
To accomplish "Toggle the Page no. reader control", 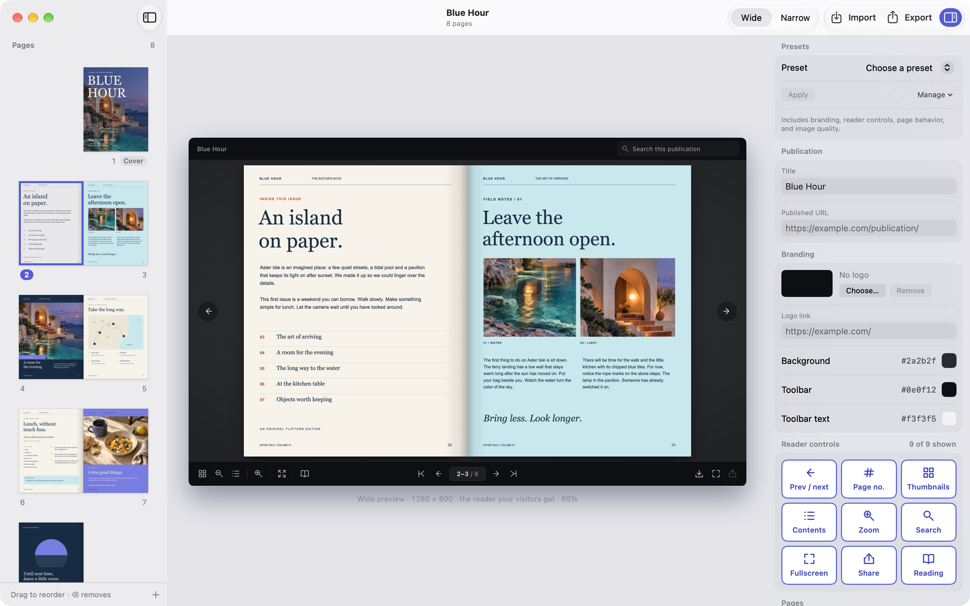I will pos(869,479).
